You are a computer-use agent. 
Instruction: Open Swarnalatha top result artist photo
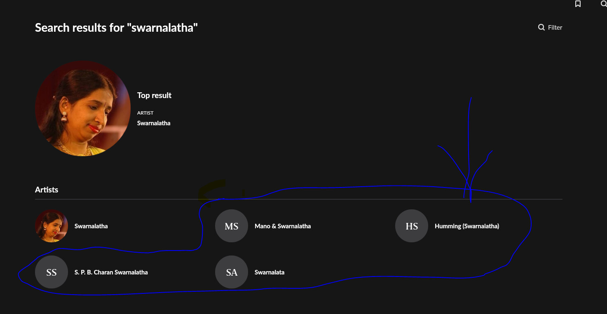83,108
